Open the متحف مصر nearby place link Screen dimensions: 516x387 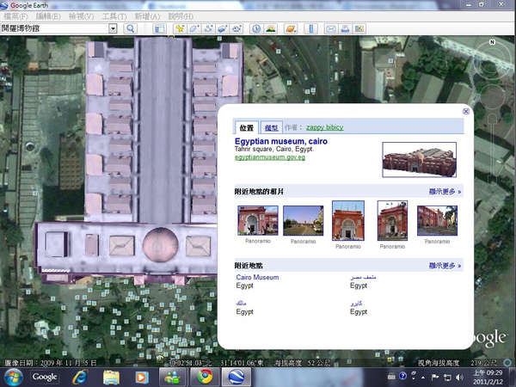pyautogui.click(x=363, y=277)
